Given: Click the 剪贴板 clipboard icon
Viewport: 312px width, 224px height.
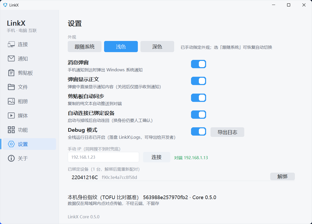Looking at the screenshot, I should tap(11, 73).
